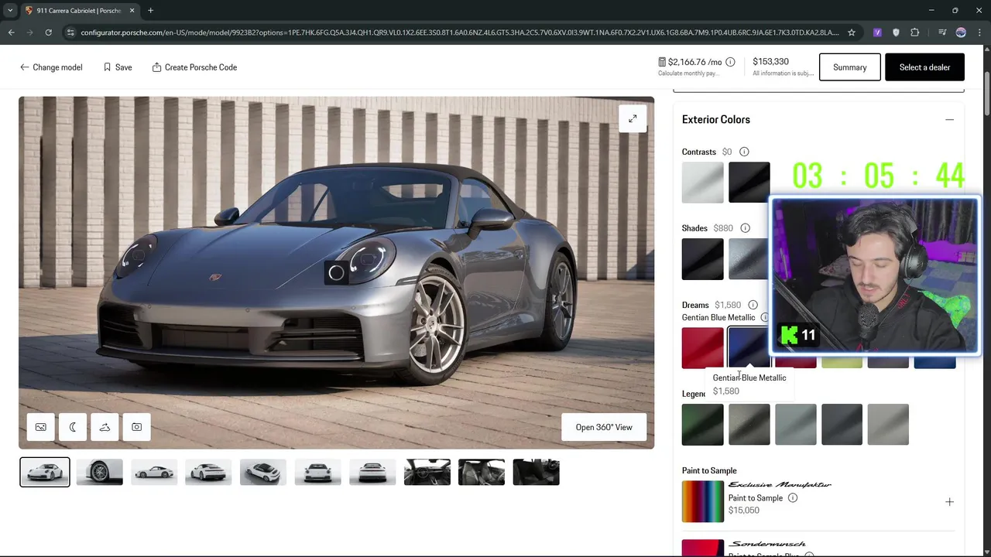Select the front seats interior thumbnail
The height and width of the screenshot is (557, 991).
482,473
